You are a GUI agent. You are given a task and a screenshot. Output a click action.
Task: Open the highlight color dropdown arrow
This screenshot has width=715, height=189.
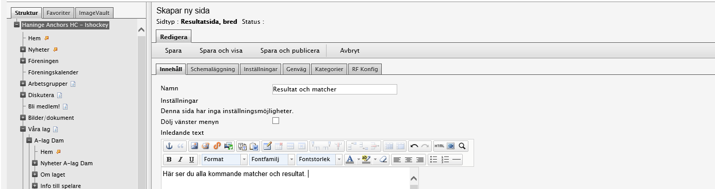[x=375, y=160]
